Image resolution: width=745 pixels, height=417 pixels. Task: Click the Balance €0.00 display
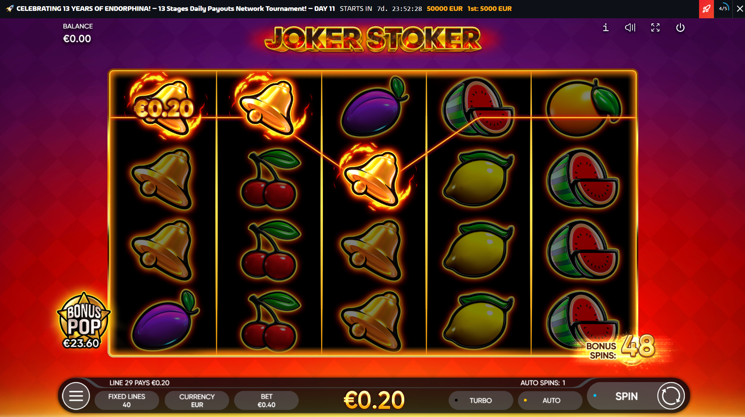[77, 33]
